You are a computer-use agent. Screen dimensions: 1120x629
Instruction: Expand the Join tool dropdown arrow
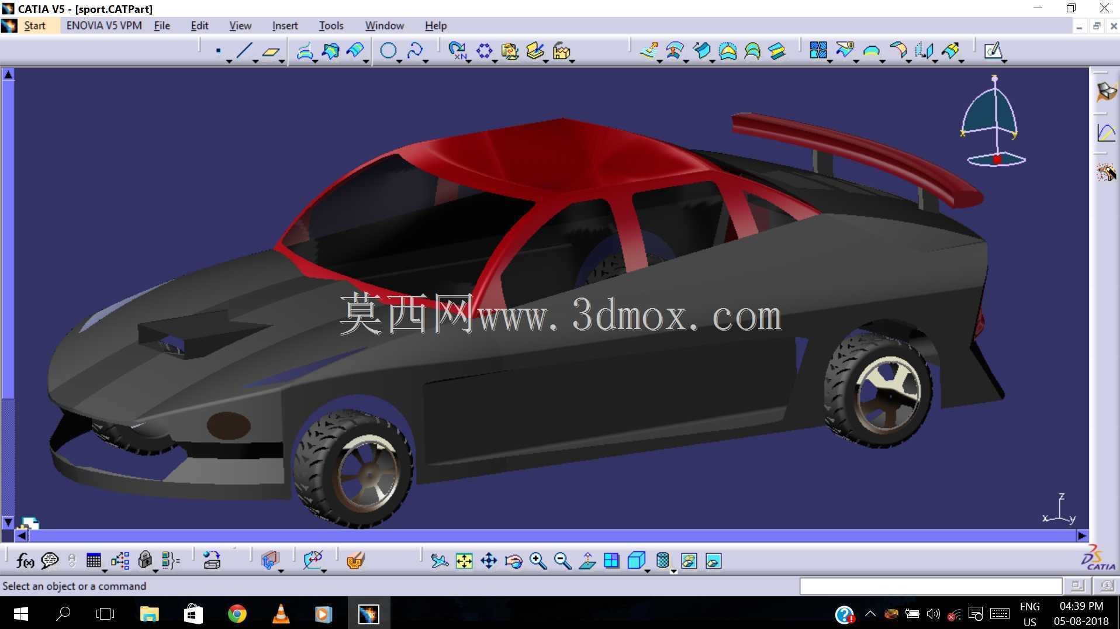[x=829, y=61]
